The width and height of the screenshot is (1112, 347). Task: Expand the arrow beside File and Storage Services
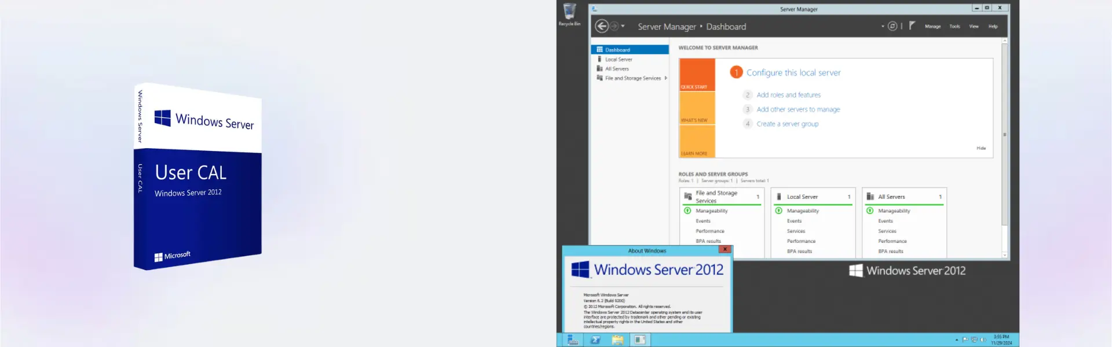[666, 78]
